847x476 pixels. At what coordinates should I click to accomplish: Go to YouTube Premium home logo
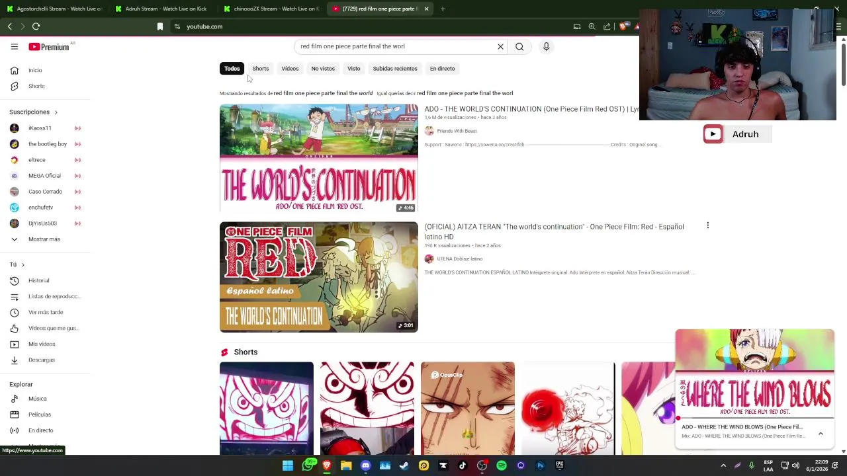[49, 47]
